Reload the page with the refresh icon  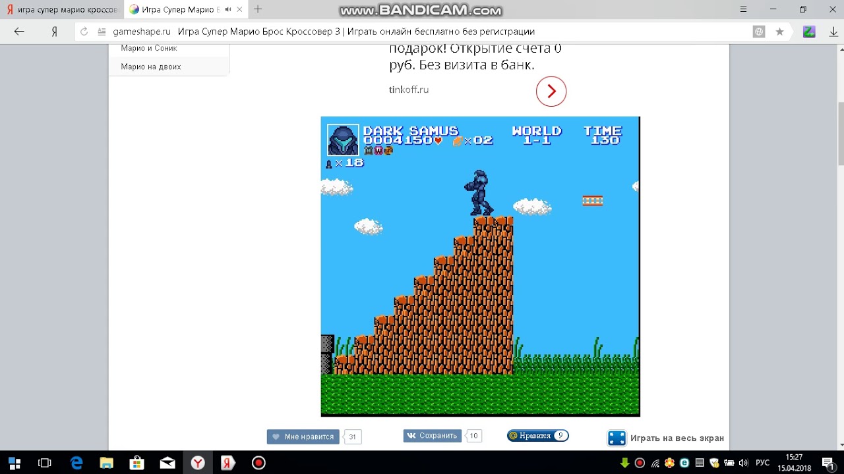pos(84,32)
